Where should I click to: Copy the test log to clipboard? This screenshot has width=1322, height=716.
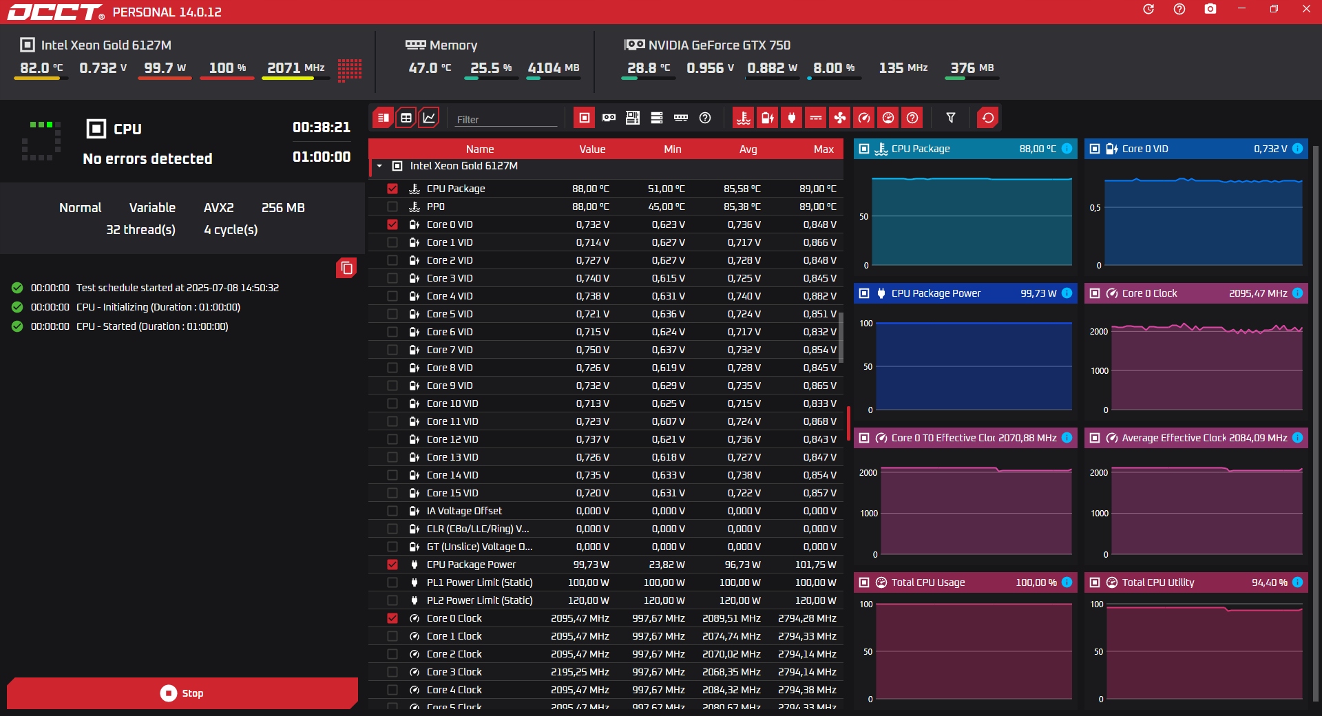pyautogui.click(x=346, y=268)
